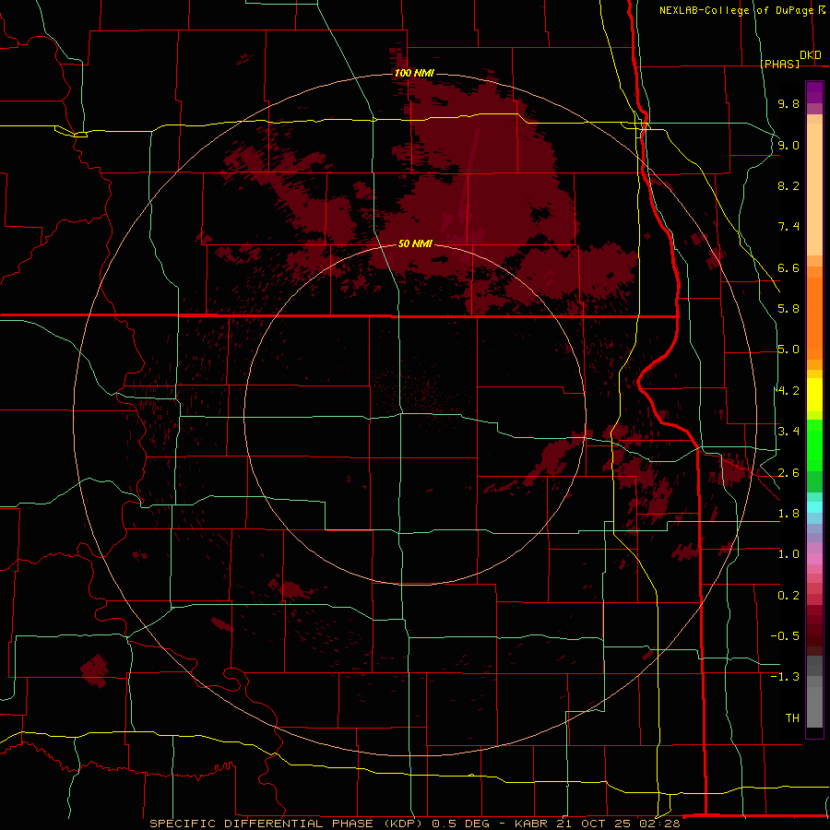Screen dimensions: 830x830
Task: Click the 5.8 legend value
Action: (788, 309)
